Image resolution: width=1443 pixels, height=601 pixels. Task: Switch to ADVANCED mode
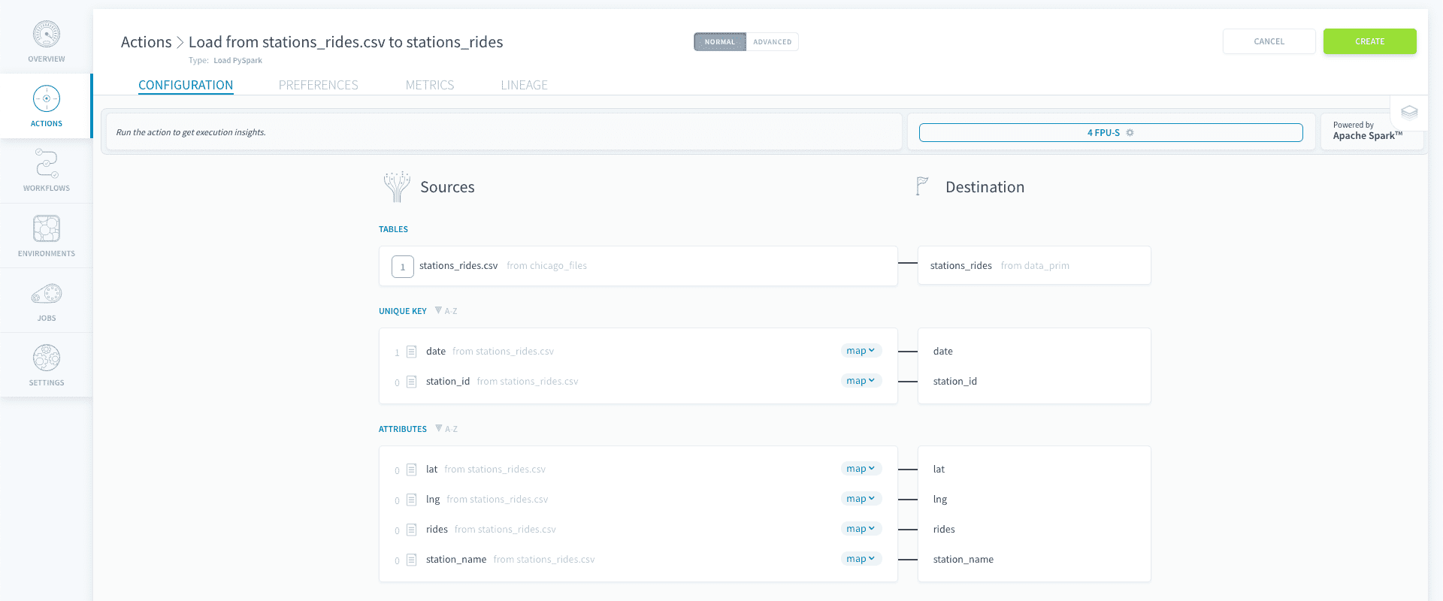click(773, 42)
